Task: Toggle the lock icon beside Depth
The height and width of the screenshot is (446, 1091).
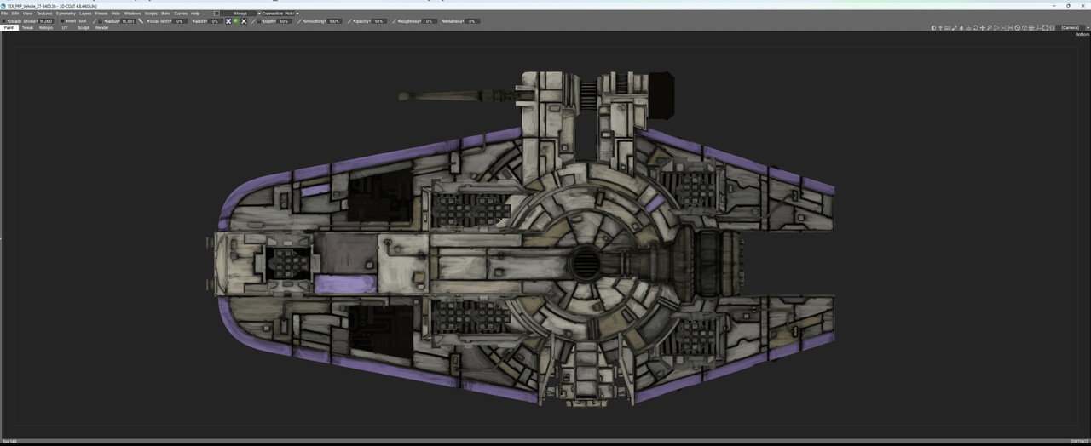Action: point(258,21)
